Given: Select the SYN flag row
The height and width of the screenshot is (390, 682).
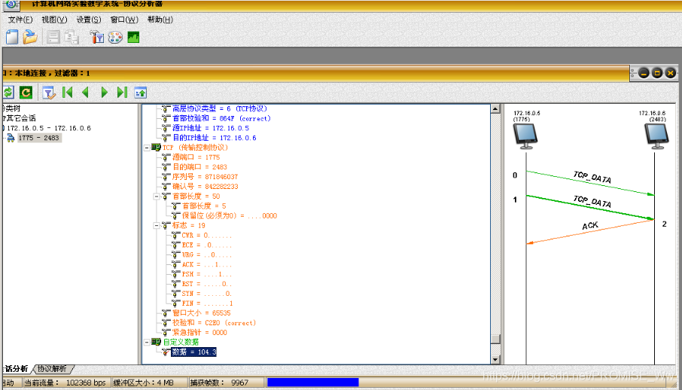Looking at the screenshot, I should pos(206,294).
